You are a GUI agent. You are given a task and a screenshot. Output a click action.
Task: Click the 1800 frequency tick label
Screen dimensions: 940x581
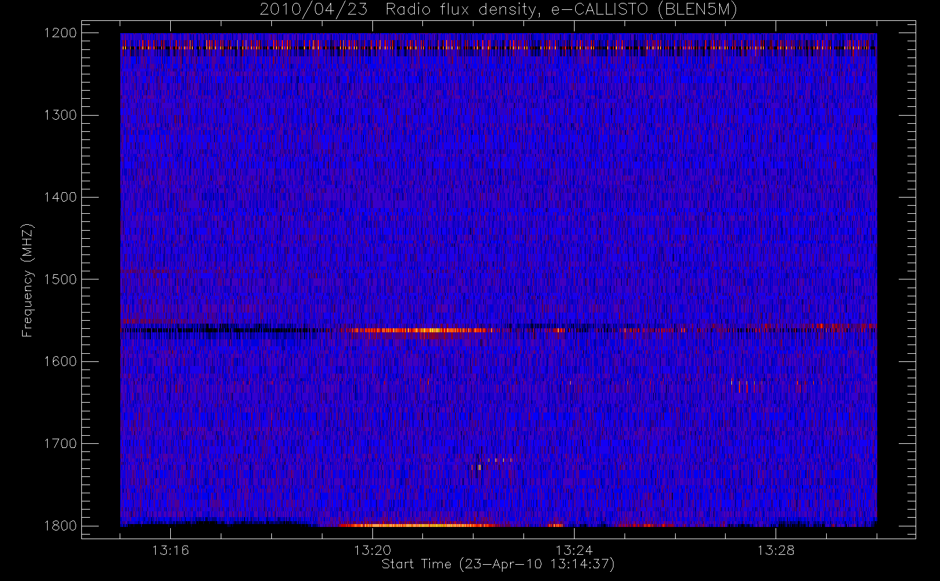[x=60, y=526]
